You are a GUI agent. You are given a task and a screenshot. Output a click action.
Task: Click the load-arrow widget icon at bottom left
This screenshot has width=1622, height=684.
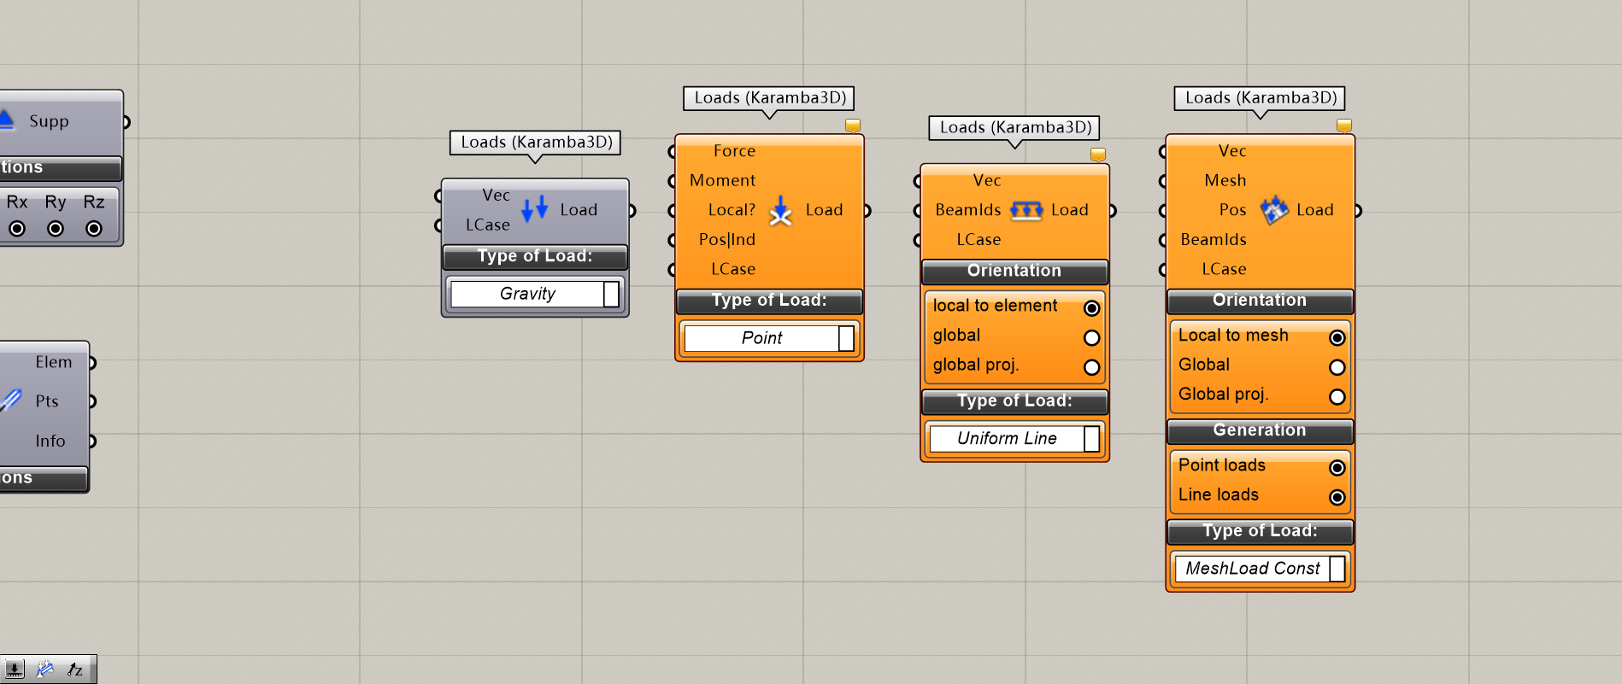pos(15,669)
